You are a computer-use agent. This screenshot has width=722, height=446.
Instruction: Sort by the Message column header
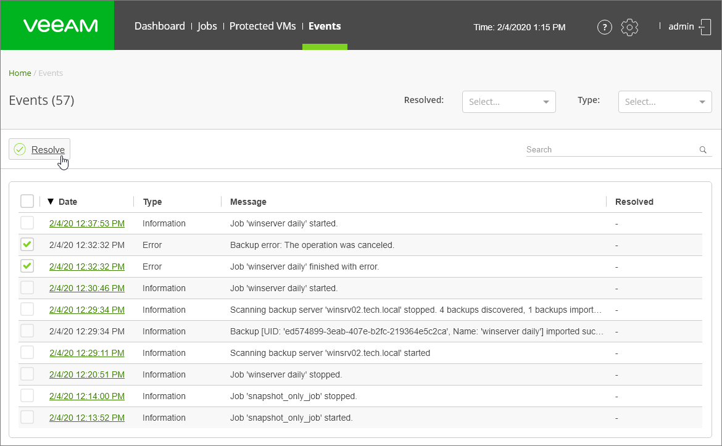point(248,202)
